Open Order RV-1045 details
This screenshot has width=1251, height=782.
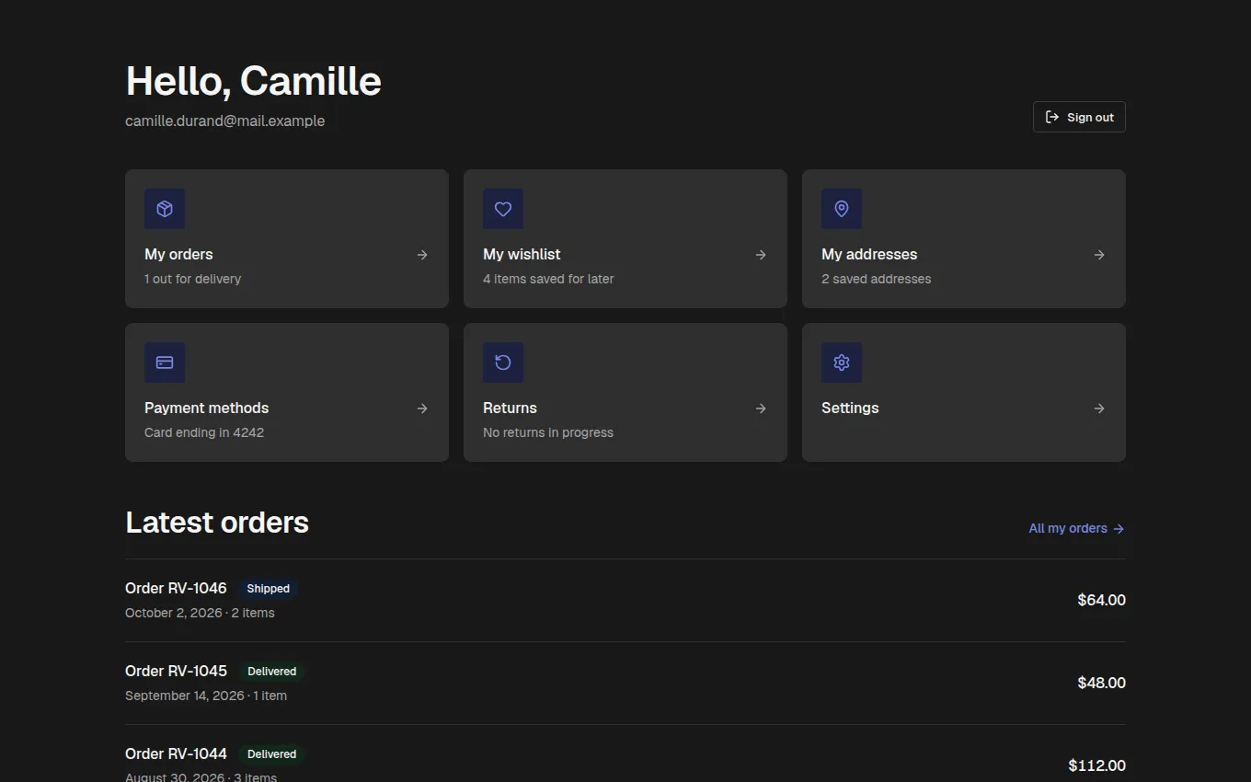pyautogui.click(x=176, y=671)
